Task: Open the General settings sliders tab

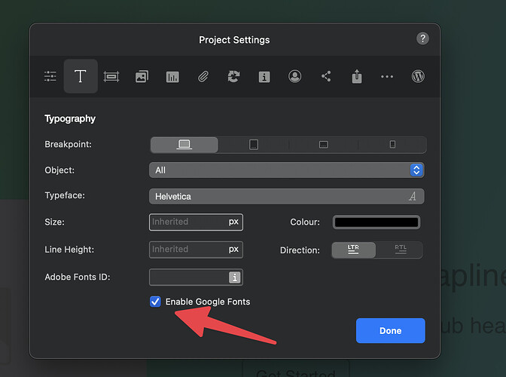Action: (x=50, y=77)
